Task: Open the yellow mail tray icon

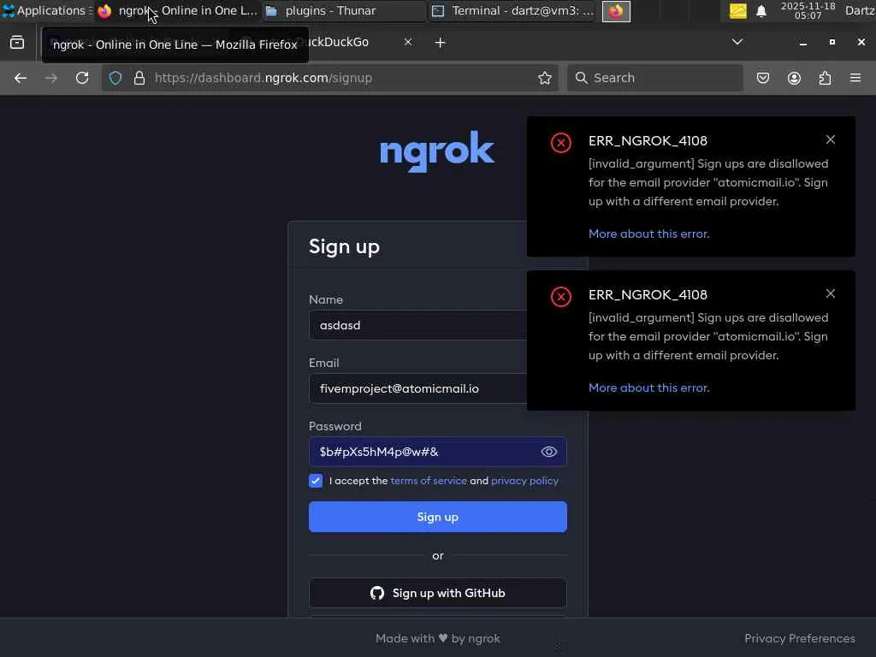Action: [x=737, y=10]
